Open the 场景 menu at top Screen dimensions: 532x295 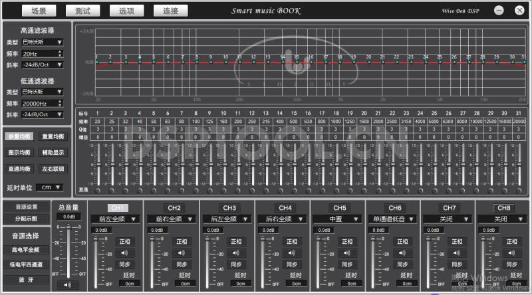[39, 11]
